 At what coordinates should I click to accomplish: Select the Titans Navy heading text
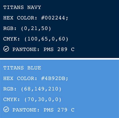tap(22, 7)
